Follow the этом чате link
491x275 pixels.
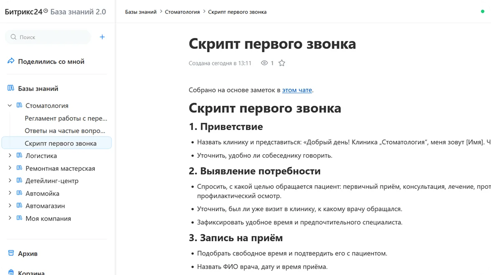[297, 90]
